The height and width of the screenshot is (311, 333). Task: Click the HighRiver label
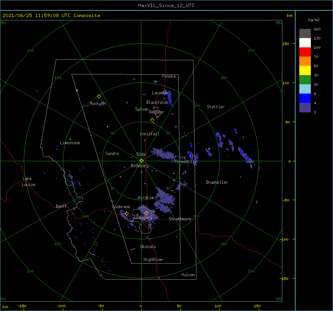[x=154, y=260]
